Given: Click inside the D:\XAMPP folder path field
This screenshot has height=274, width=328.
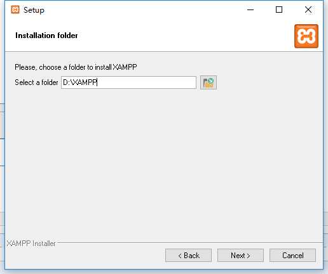Looking at the screenshot, I should [128, 82].
